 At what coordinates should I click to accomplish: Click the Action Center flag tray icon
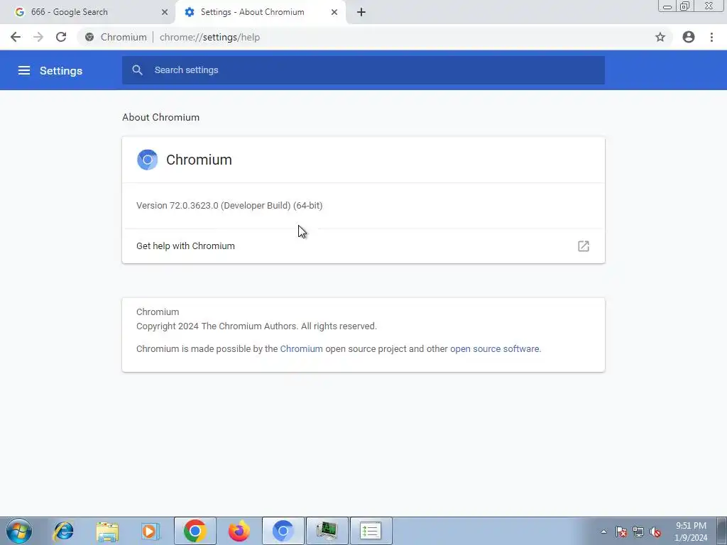point(621,532)
